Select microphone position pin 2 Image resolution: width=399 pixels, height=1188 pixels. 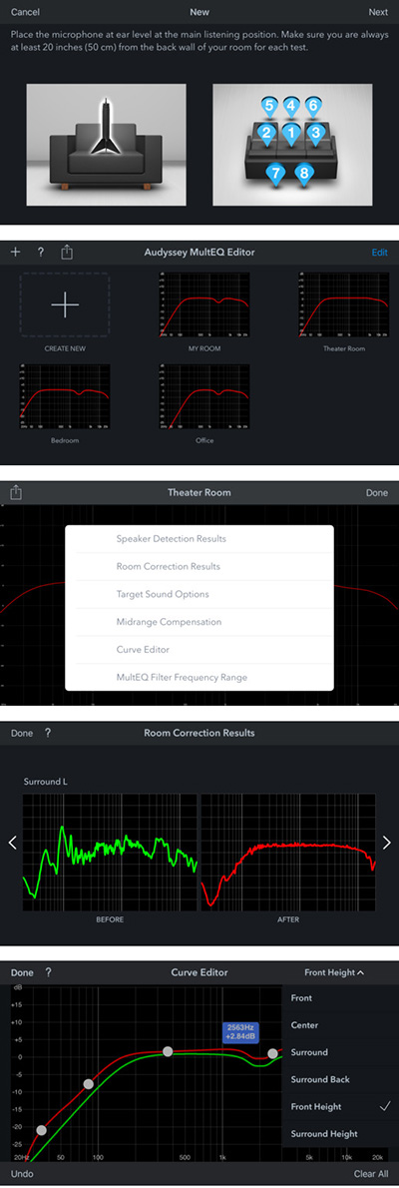pos(265,134)
